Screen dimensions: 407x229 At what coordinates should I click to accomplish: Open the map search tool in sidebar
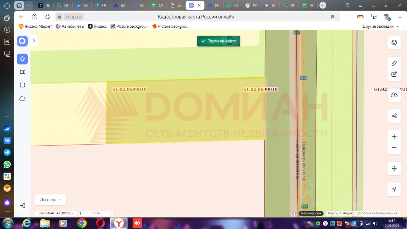coord(22,41)
